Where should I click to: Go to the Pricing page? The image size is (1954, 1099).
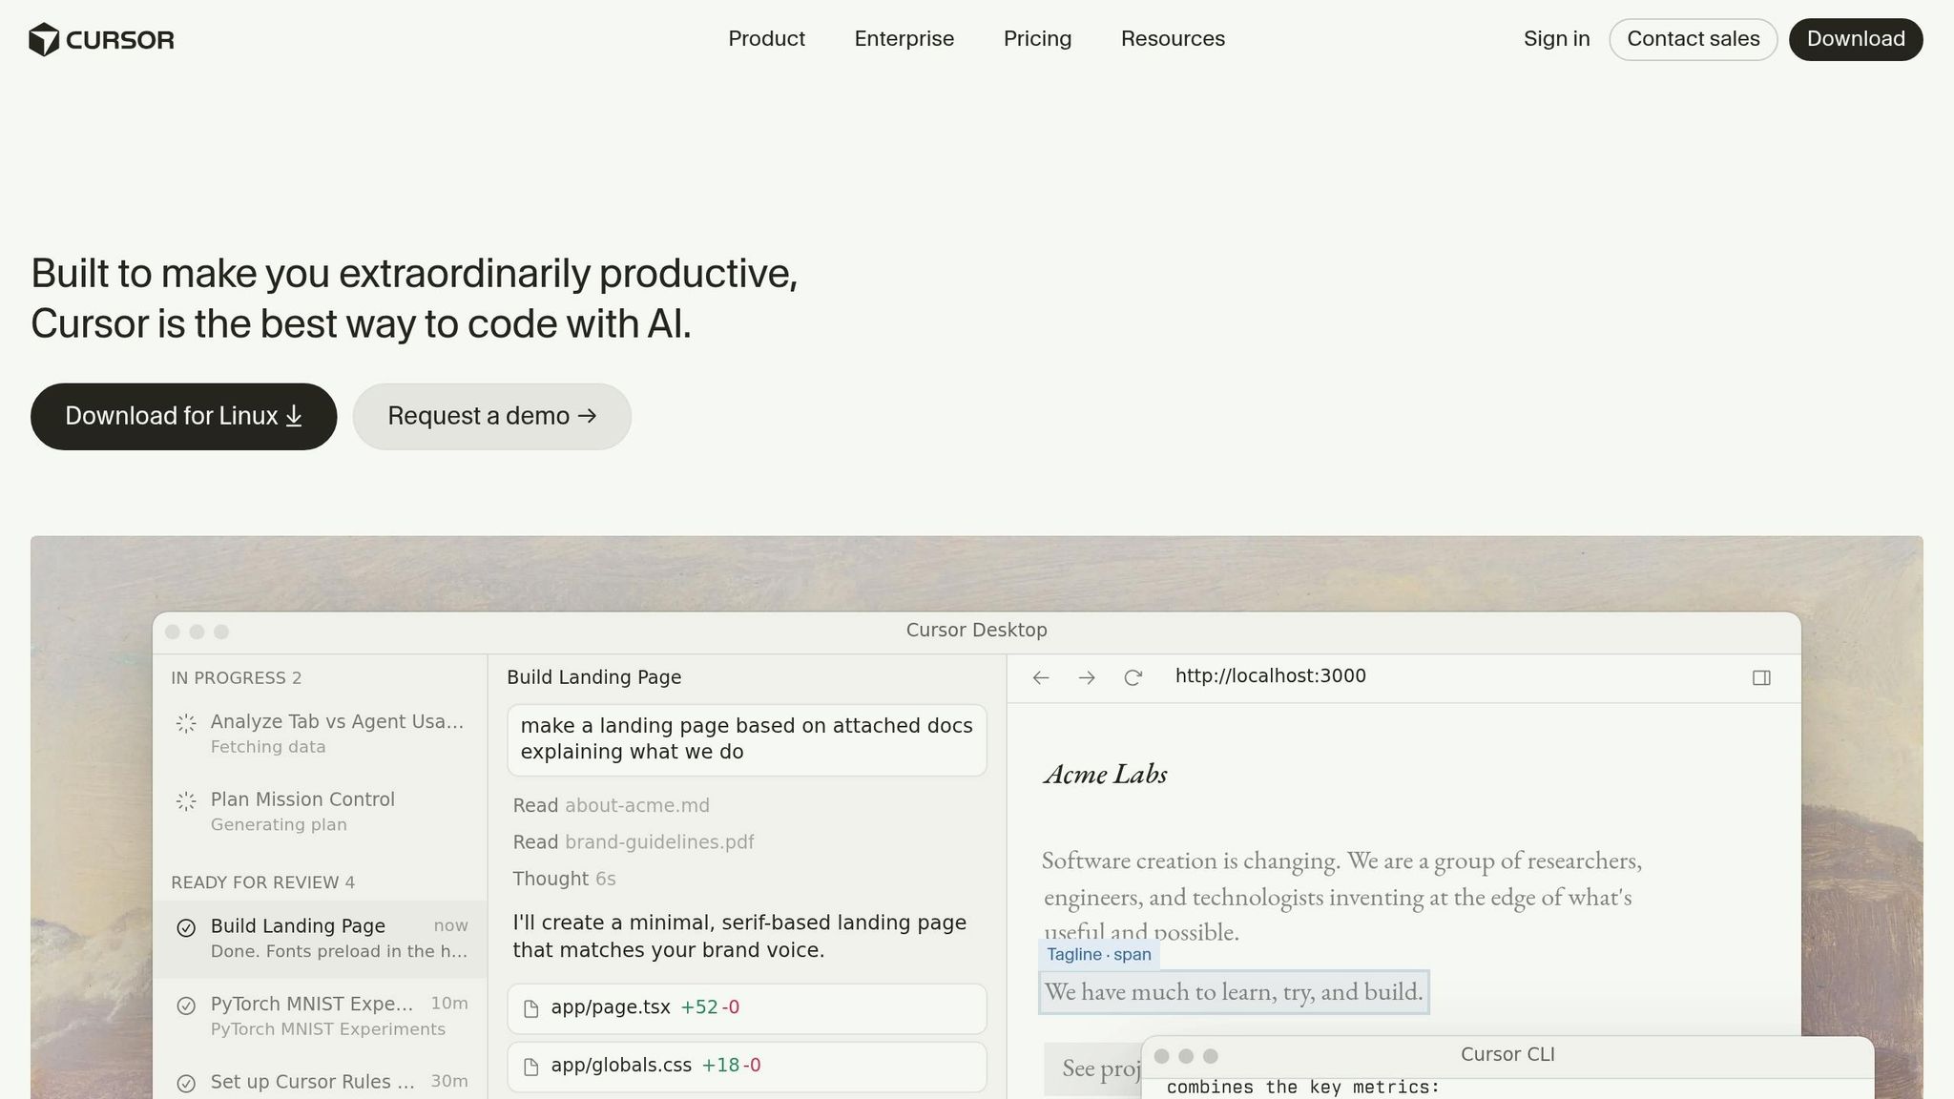tap(1037, 39)
